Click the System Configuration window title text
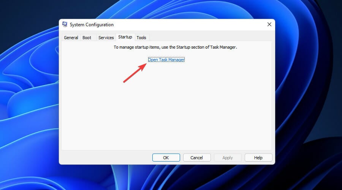Screen dimensions: 342x190 tap(92, 25)
